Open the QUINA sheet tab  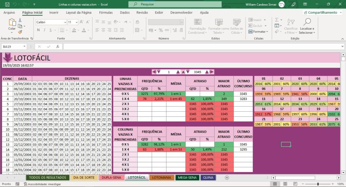click(x=208, y=178)
